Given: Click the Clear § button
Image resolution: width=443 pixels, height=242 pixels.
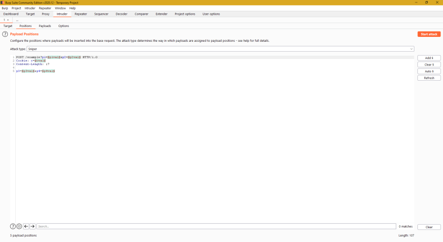Looking at the screenshot, I should (x=429, y=64).
